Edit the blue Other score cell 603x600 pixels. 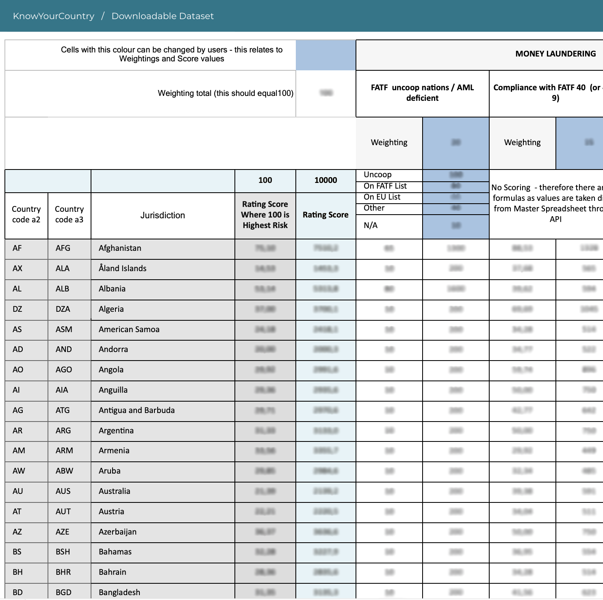[x=456, y=208]
